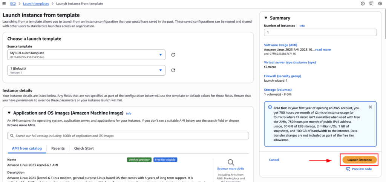
Task: Click the hexagon settings icon at top right
Action: pyautogui.click(x=380, y=3)
